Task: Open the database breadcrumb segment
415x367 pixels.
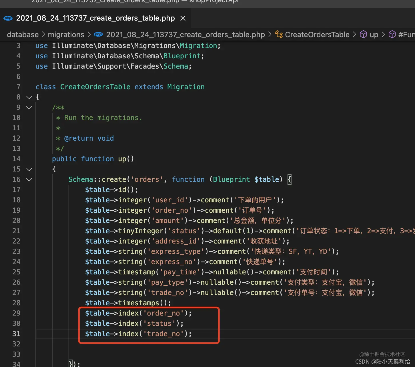Action: click(23, 35)
